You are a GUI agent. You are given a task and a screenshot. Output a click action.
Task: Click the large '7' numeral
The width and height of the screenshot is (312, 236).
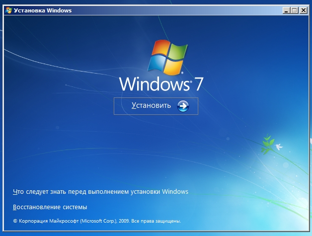(198, 84)
